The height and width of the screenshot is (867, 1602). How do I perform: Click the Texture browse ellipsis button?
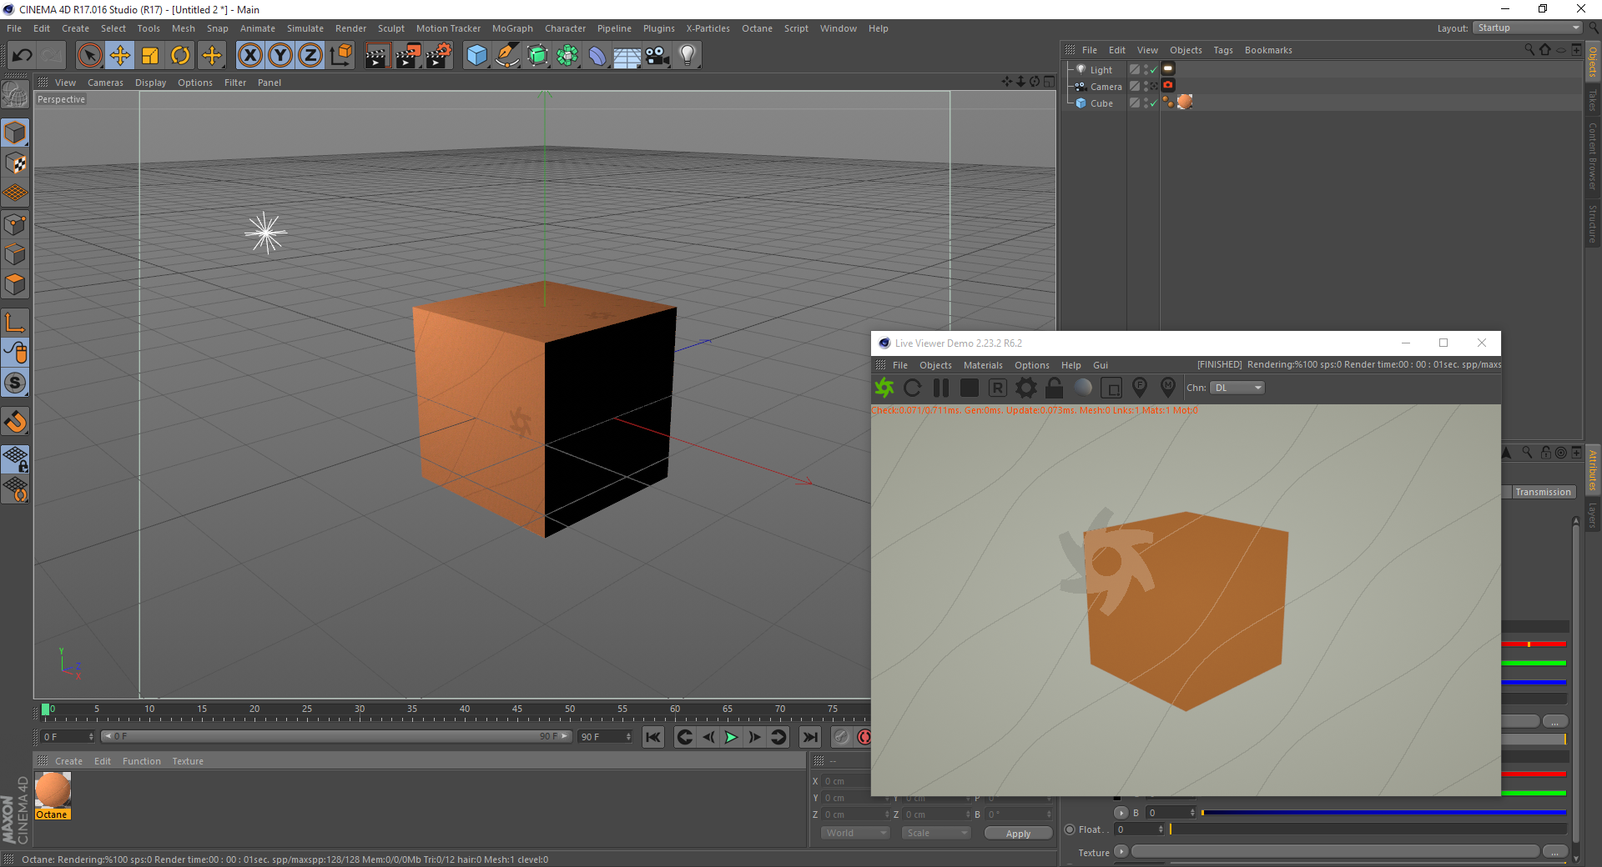(1554, 851)
